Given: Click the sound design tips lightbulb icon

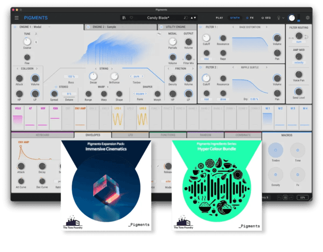Looking at the screenshot, I should (x=279, y=18).
